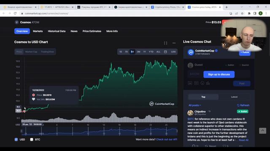The image size is (270, 151).
Task: Open the browser extensions puzzle icon
Action: (249, 13)
